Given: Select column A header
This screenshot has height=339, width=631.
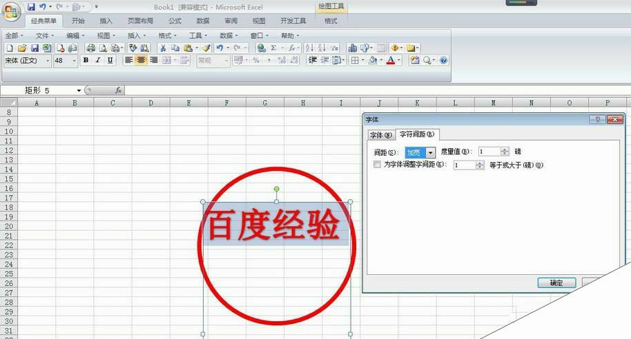Looking at the screenshot, I should pyautogui.click(x=37, y=103).
